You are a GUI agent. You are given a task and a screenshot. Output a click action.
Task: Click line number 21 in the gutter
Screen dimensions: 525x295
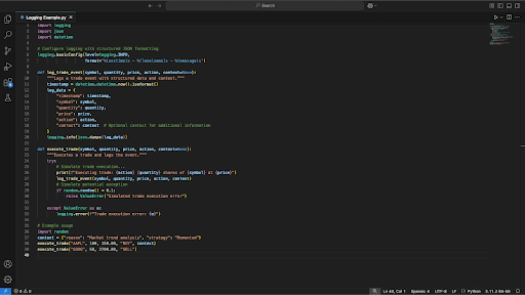(26, 143)
